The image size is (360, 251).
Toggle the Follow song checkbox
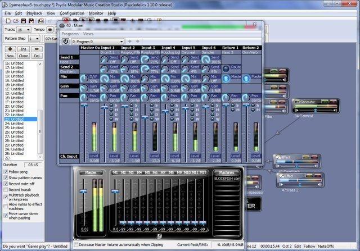tap(6, 172)
